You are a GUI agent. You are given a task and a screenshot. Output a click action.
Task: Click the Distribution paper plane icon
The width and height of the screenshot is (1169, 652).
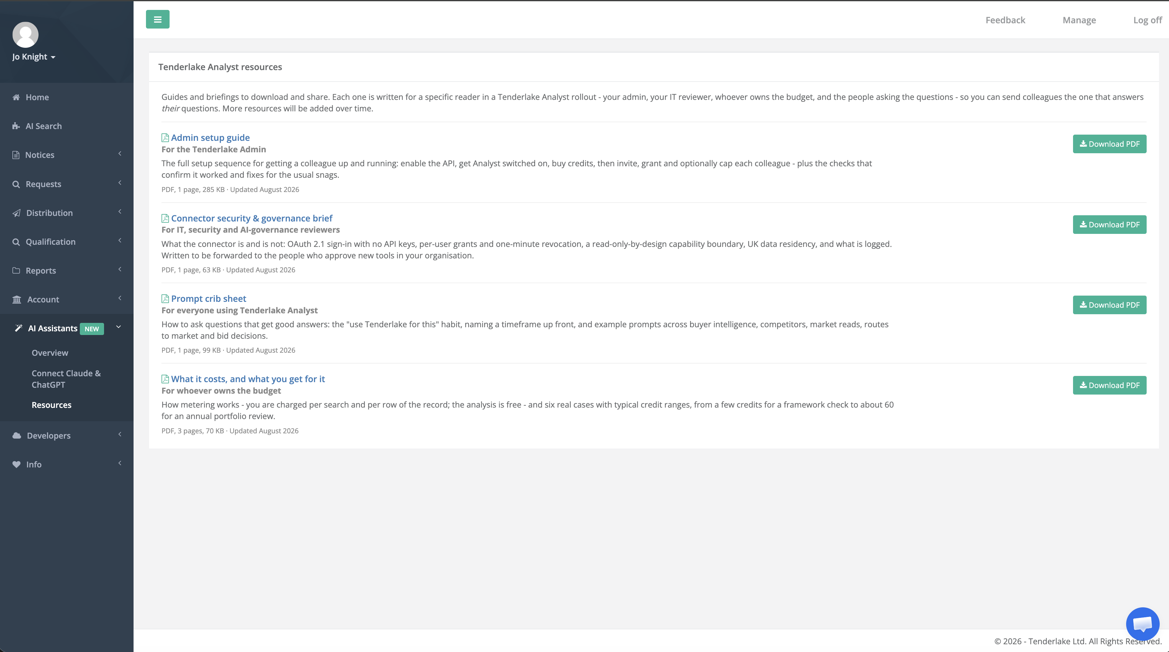16,213
